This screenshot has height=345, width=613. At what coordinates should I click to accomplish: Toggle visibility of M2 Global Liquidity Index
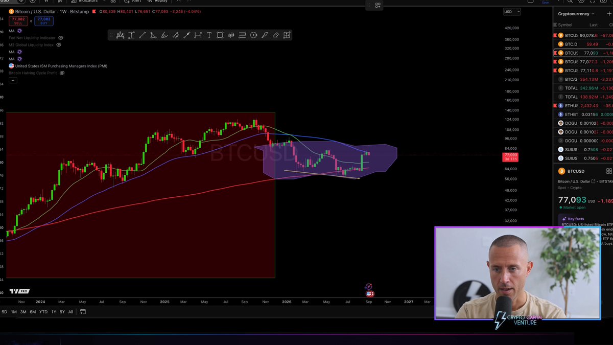click(x=58, y=45)
